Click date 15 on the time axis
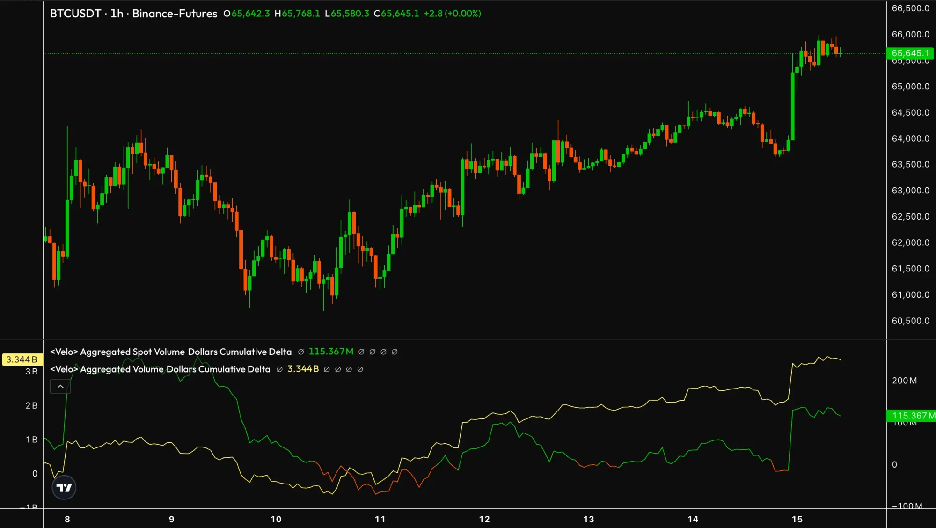Screen dimensions: 936x528 click(797, 519)
